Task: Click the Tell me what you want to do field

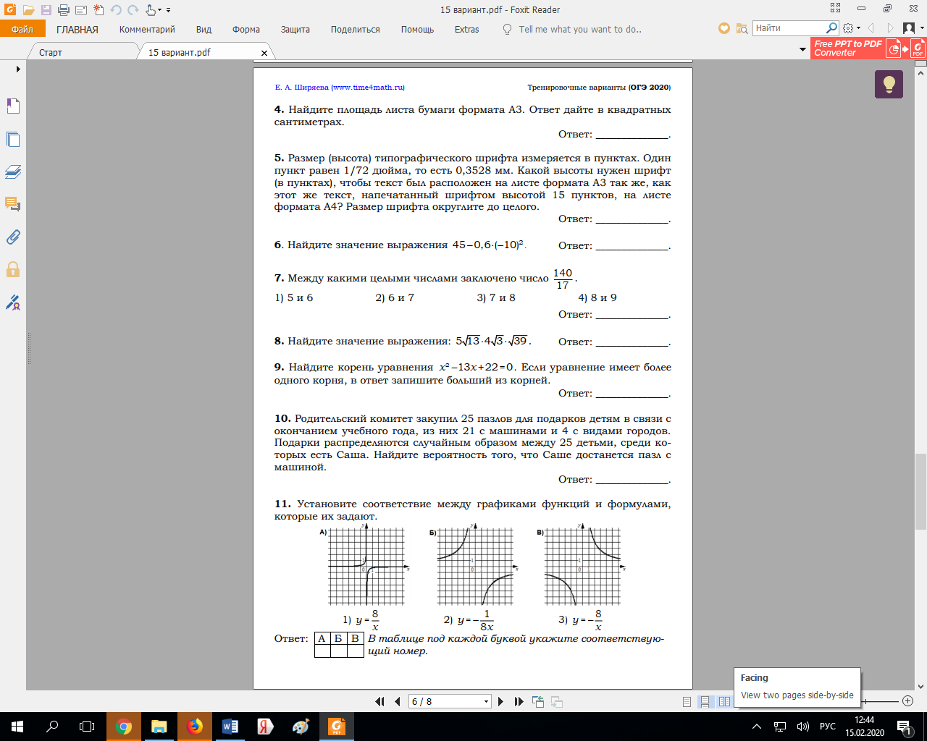Action: [x=580, y=29]
